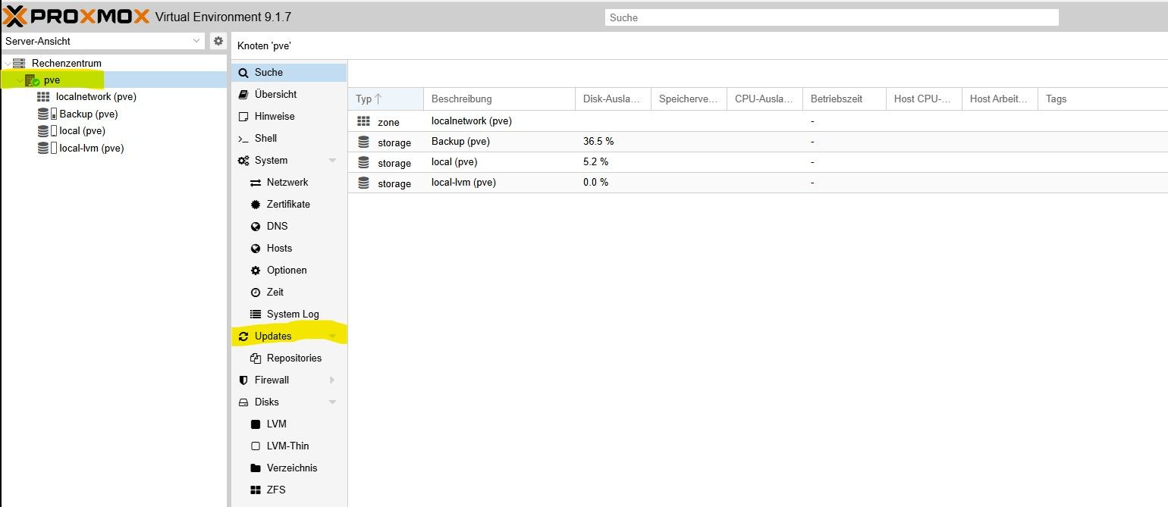Click the clock icon of Zeit
1168x507 pixels.
pyautogui.click(x=256, y=293)
